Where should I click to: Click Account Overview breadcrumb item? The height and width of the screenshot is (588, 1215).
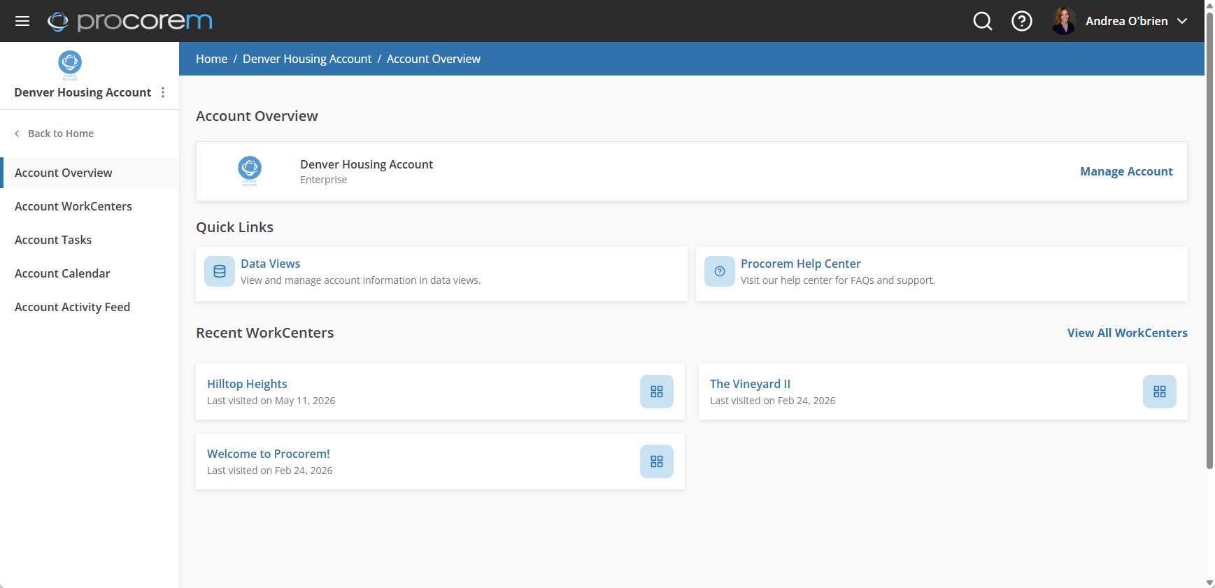[434, 59]
